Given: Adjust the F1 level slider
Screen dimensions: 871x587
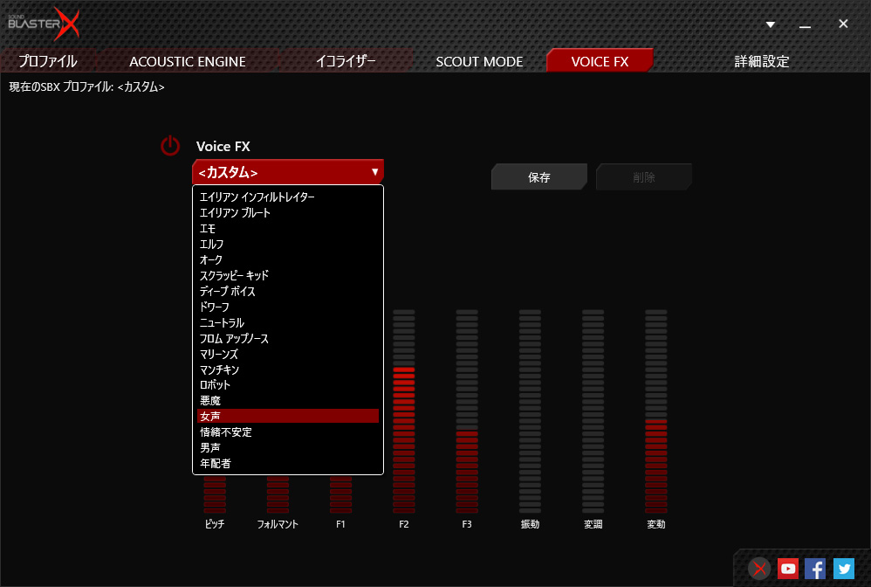Looking at the screenshot, I should [x=340, y=494].
